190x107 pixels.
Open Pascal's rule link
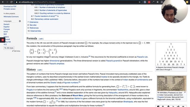pos(142,57)
